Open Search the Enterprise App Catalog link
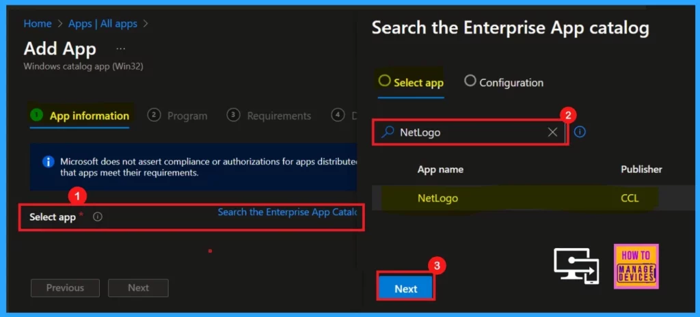The height and width of the screenshot is (317, 700). click(287, 212)
